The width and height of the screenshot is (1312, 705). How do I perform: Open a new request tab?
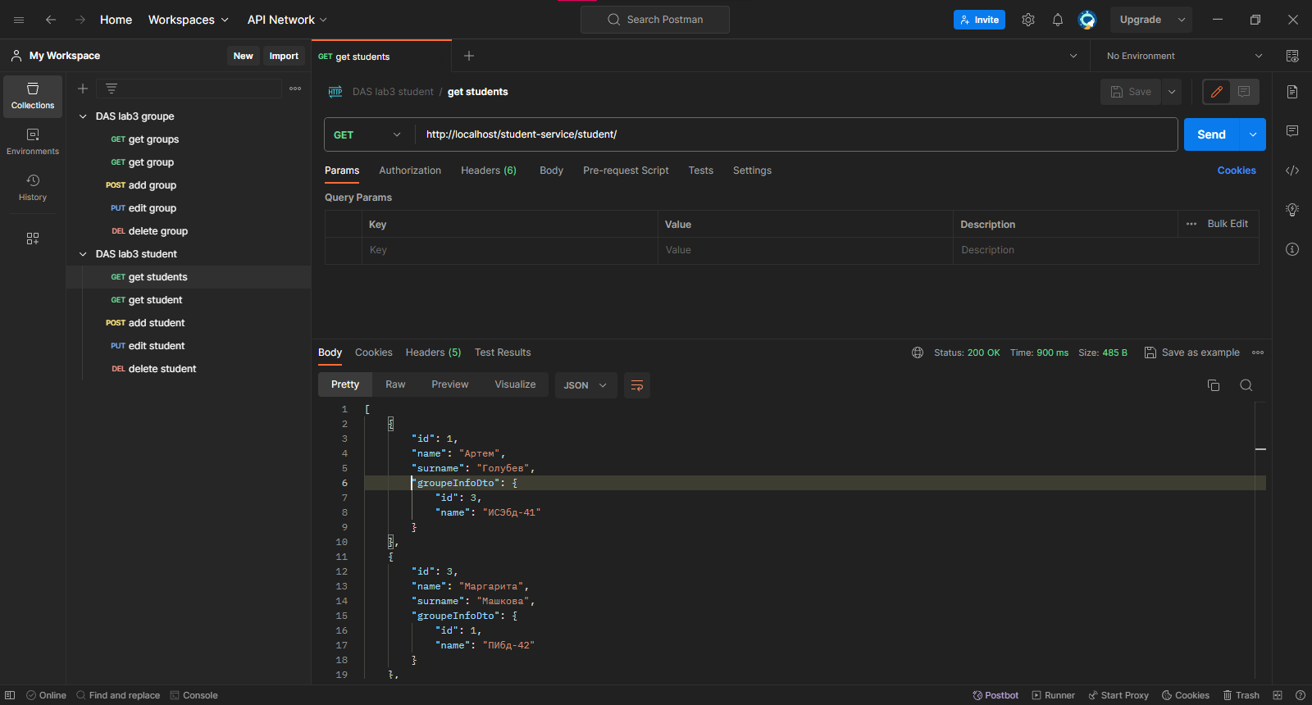[x=469, y=56]
